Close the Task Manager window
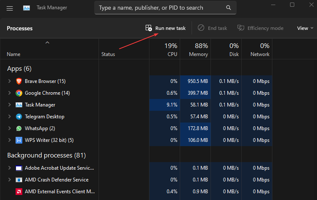 312,5
